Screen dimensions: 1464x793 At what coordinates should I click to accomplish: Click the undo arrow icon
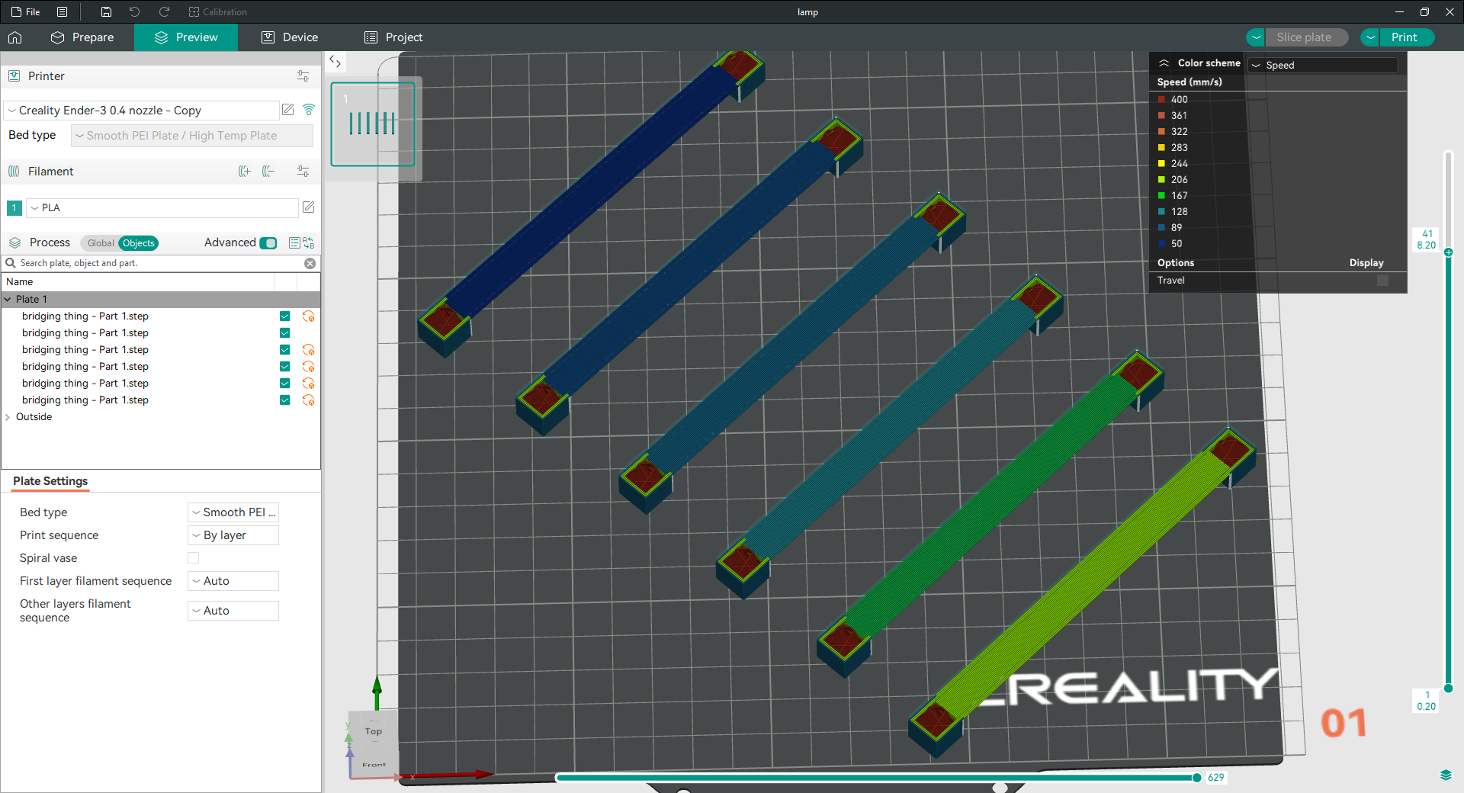point(134,11)
